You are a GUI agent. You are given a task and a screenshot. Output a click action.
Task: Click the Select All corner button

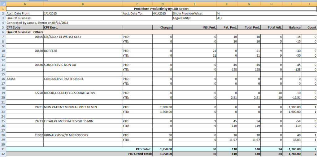coord(3,4)
